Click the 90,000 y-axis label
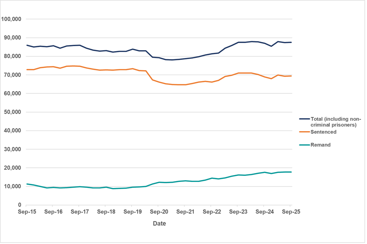 (13, 38)
